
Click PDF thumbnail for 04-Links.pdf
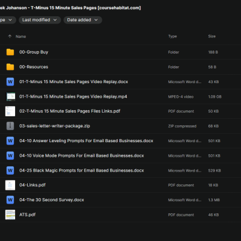[x=10, y=185]
